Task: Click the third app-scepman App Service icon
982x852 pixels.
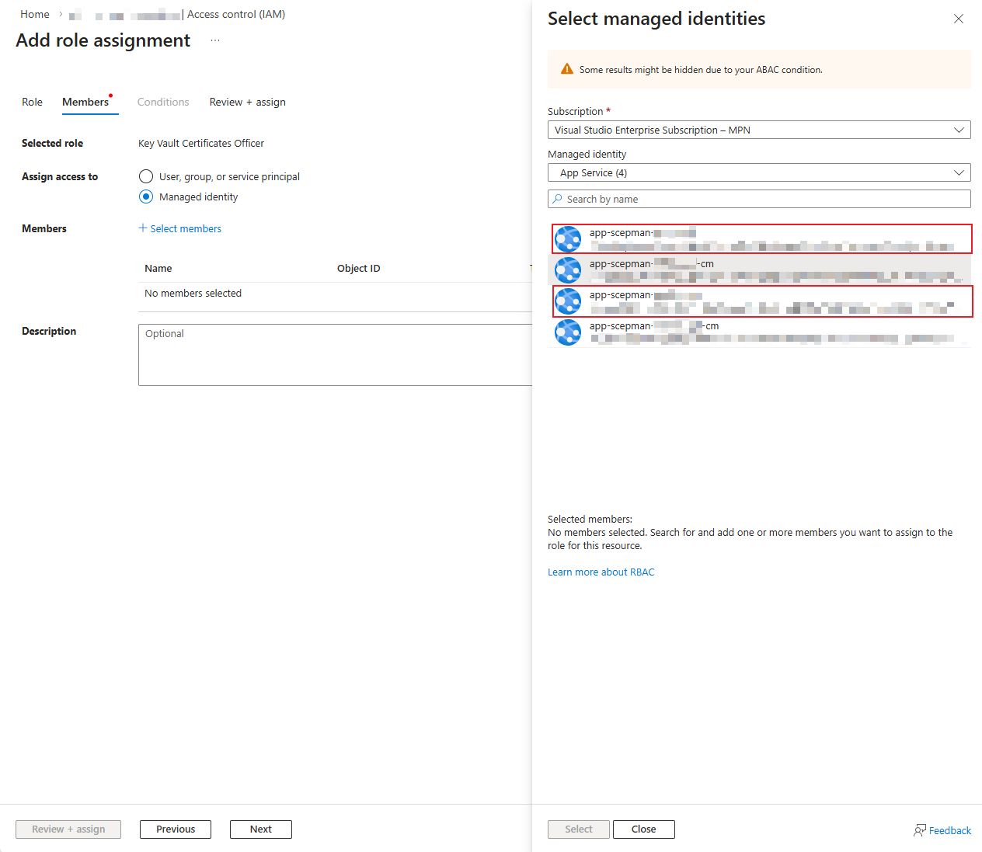Action: click(568, 301)
